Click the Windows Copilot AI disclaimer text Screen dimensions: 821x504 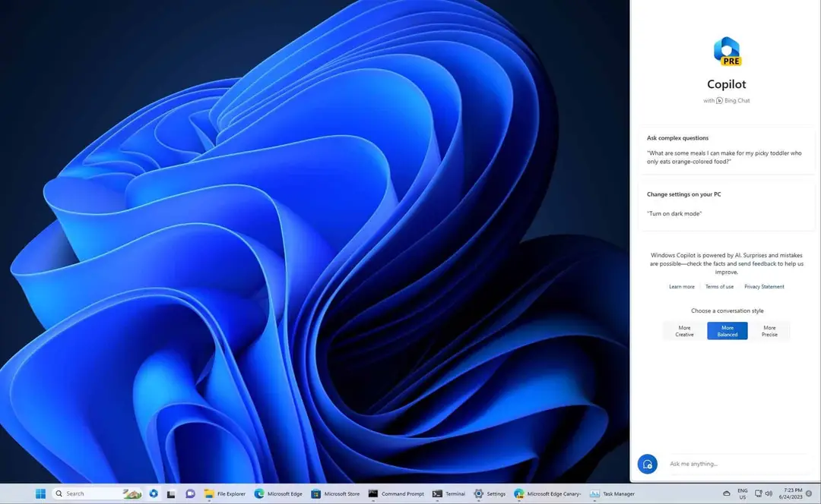pyautogui.click(x=727, y=263)
